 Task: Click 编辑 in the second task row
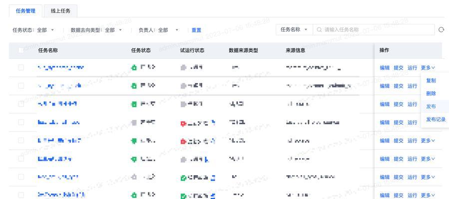pos(385,86)
